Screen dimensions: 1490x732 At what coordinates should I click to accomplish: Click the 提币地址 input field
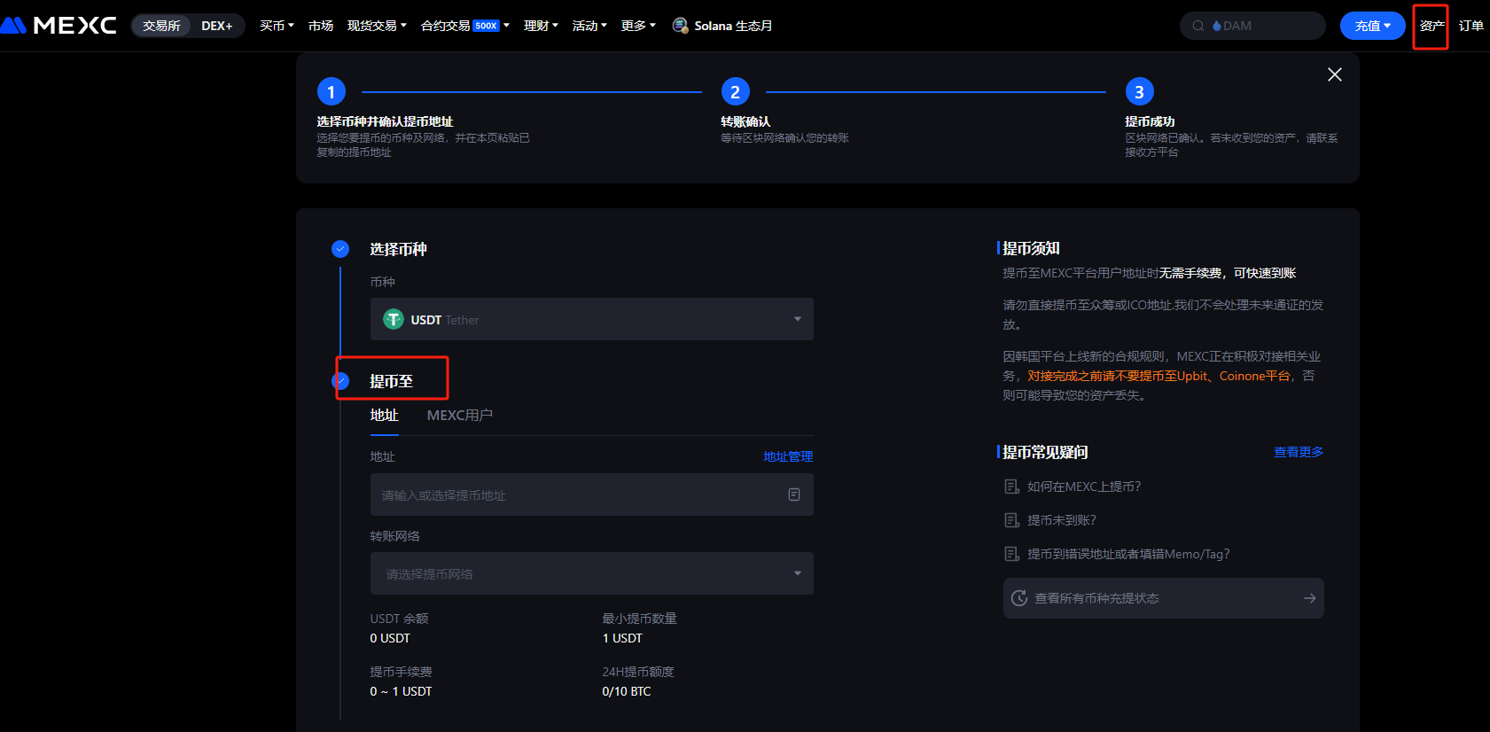(592, 494)
